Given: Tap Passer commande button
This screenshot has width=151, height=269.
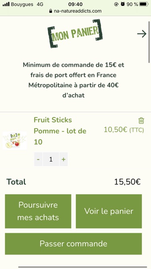Looking at the screenshot, I should [73, 244].
